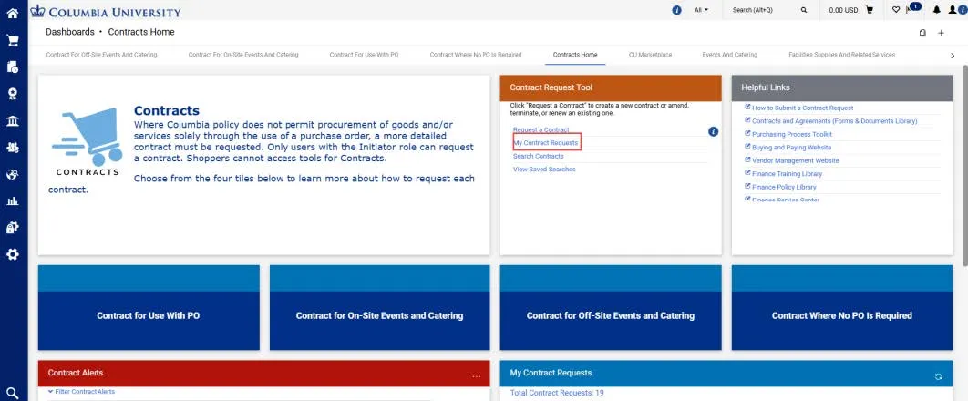968x401 pixels.
Task: Click info icon in Contract Request Tool
Action: (713, 131)
